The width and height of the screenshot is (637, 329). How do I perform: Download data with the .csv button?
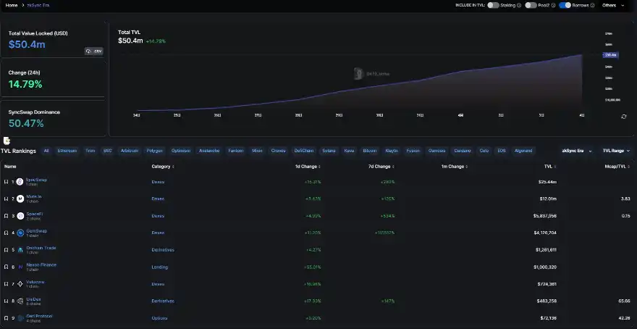[x=94, y=51]
